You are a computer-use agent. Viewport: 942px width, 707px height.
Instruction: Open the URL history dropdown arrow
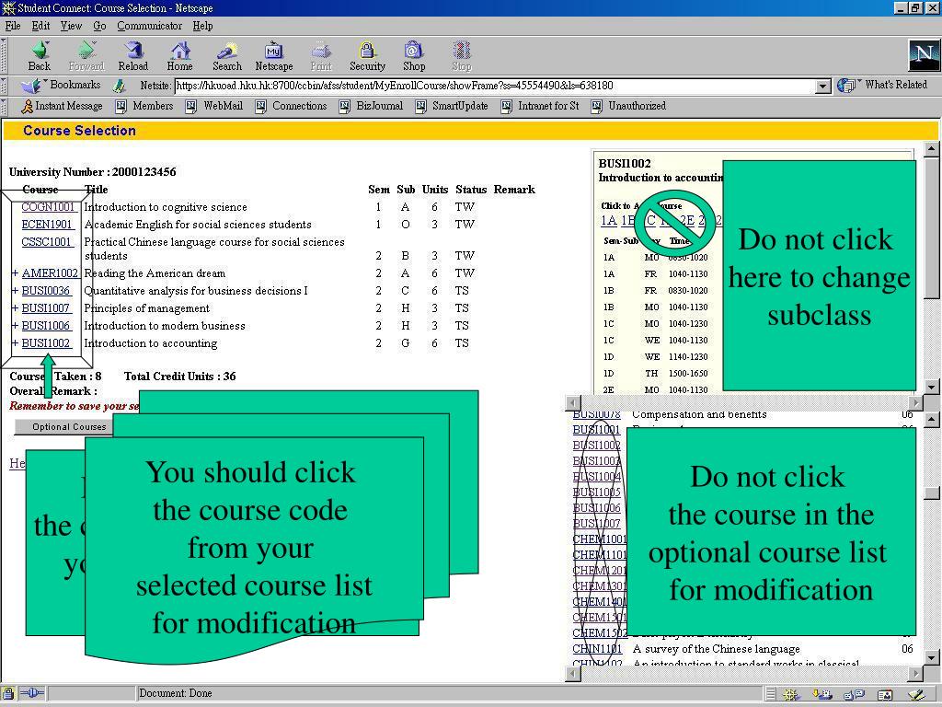point(823,86)
